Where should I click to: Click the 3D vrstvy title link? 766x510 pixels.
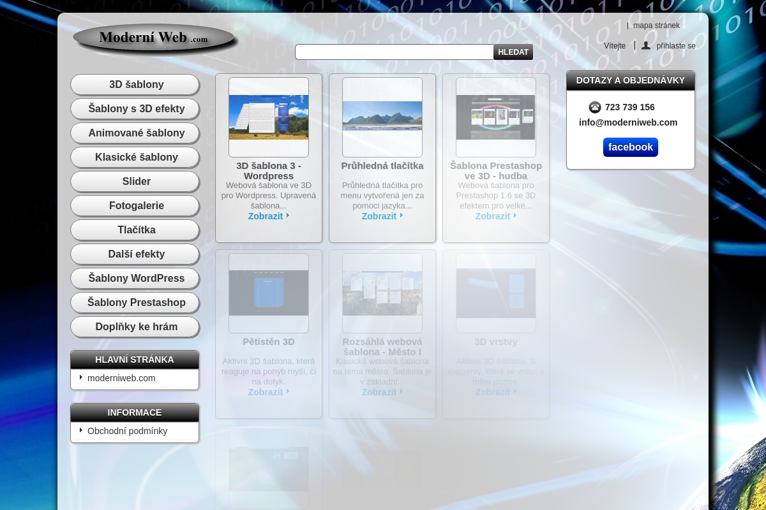[496, 342]
